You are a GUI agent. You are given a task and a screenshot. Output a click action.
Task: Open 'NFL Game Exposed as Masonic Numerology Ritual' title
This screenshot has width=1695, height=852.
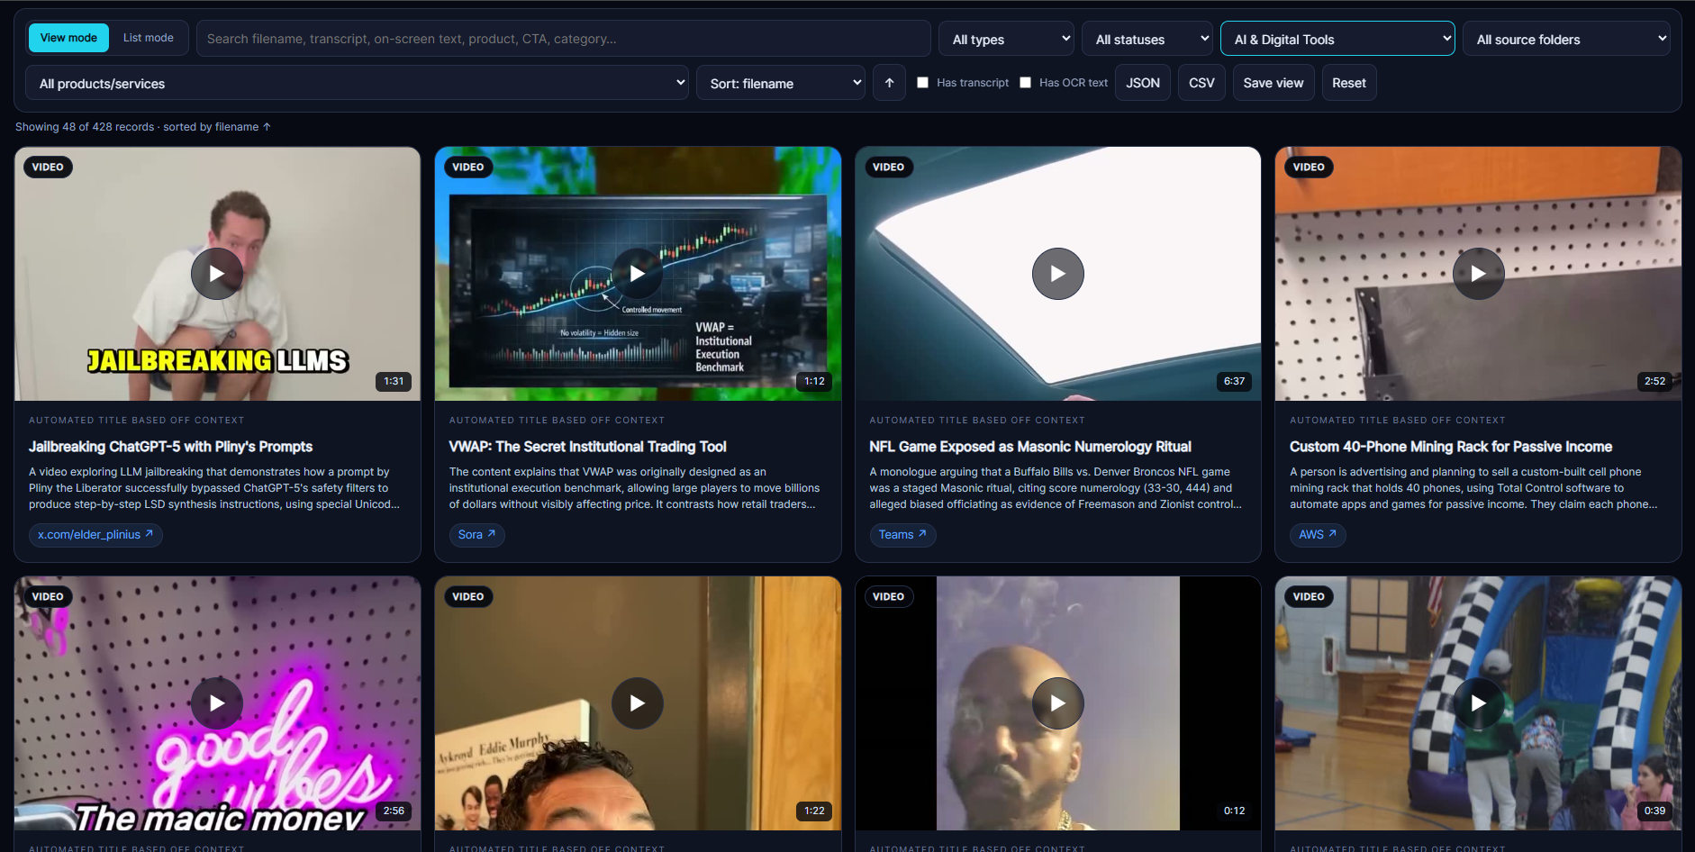coord(1030,447)
